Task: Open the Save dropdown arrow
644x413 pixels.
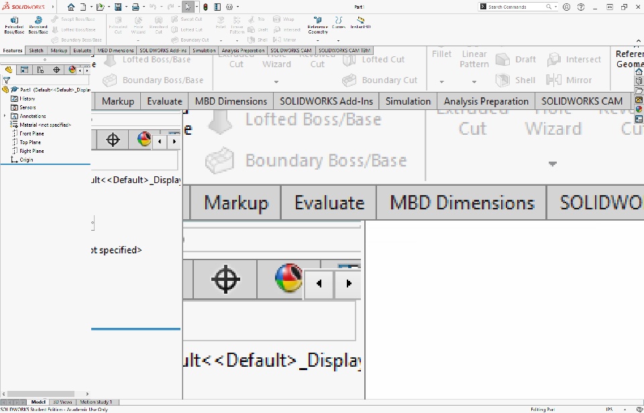Action: pos(126,7)
